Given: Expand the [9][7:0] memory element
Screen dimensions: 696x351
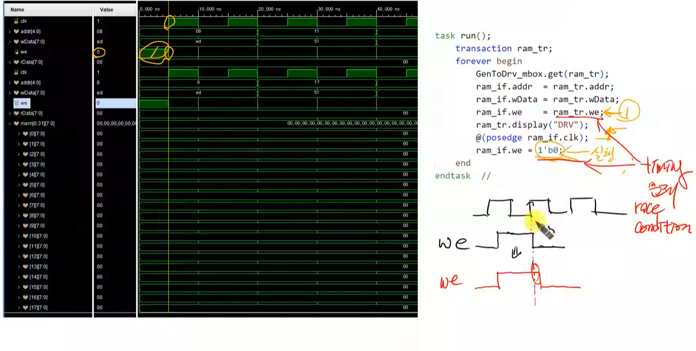Looking at the screenshot, I should tap(19, 226).
